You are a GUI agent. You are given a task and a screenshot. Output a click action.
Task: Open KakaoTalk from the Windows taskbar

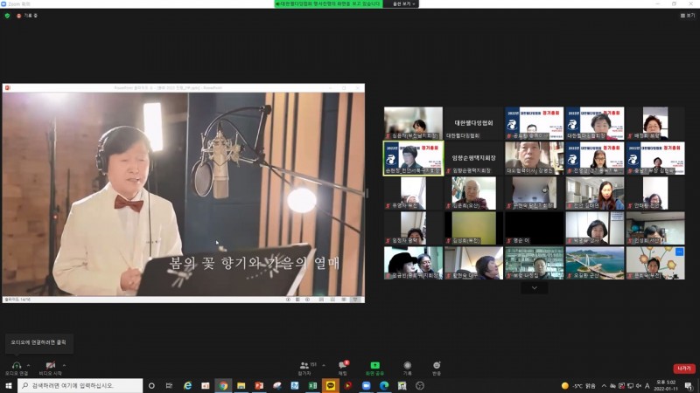coord(330,385)
